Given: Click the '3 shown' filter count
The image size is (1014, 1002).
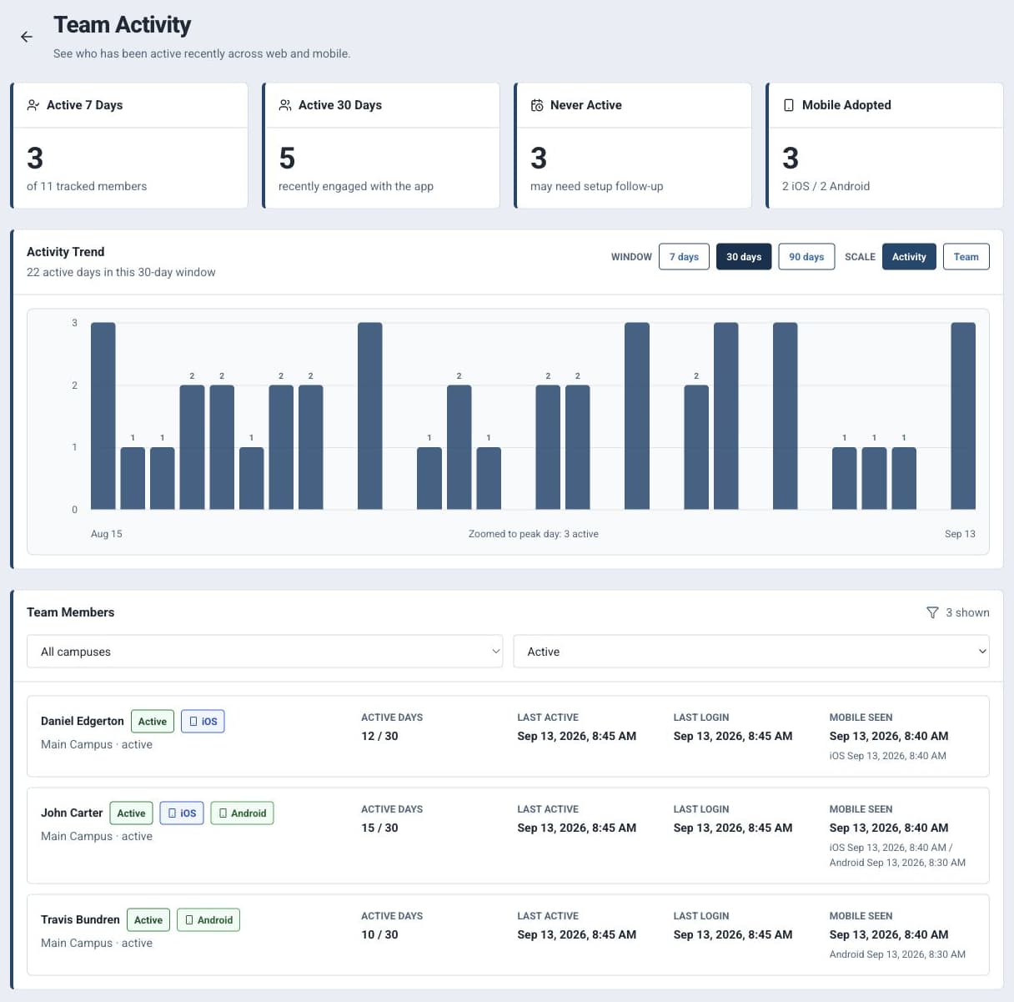Looking at the screenshot, I should pyautogui.click(x=967, y=612).
